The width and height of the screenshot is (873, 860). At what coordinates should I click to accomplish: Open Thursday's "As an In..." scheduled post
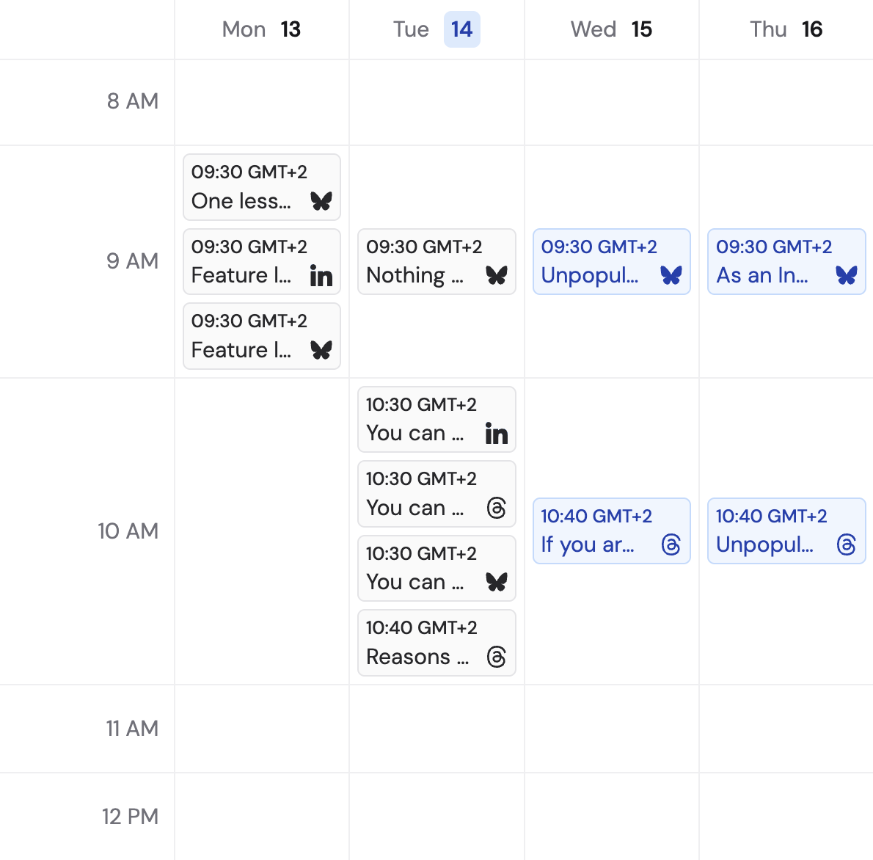point(767,262)
